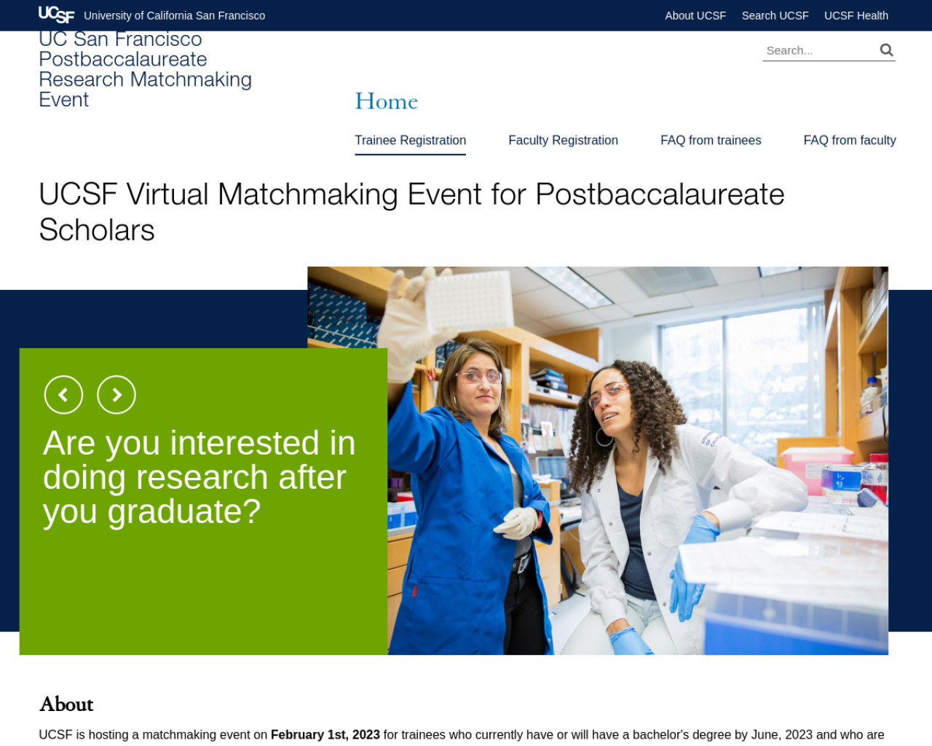Click the bold 'February 1st, 2023' date

tap(325, 734)
